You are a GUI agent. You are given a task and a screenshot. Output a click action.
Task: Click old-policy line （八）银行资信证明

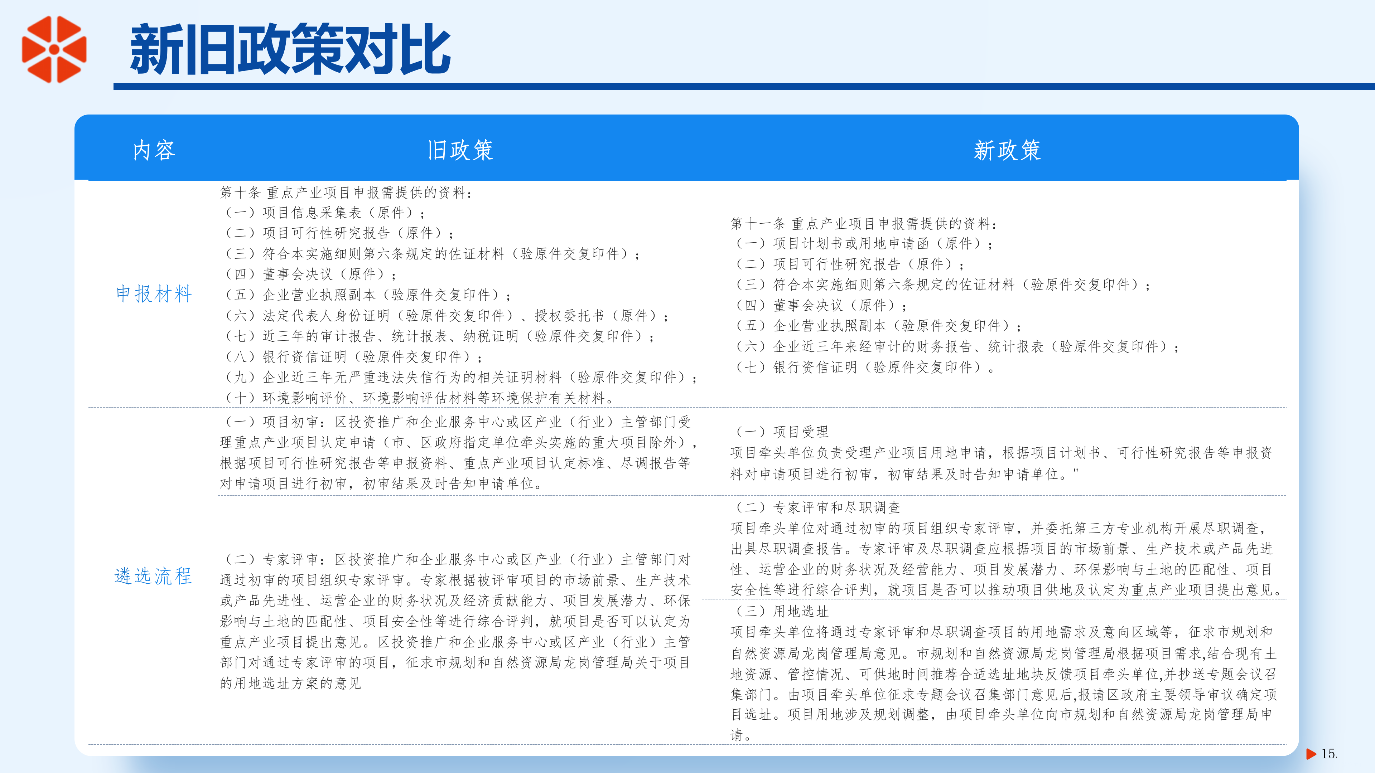[x=352, y=357]
